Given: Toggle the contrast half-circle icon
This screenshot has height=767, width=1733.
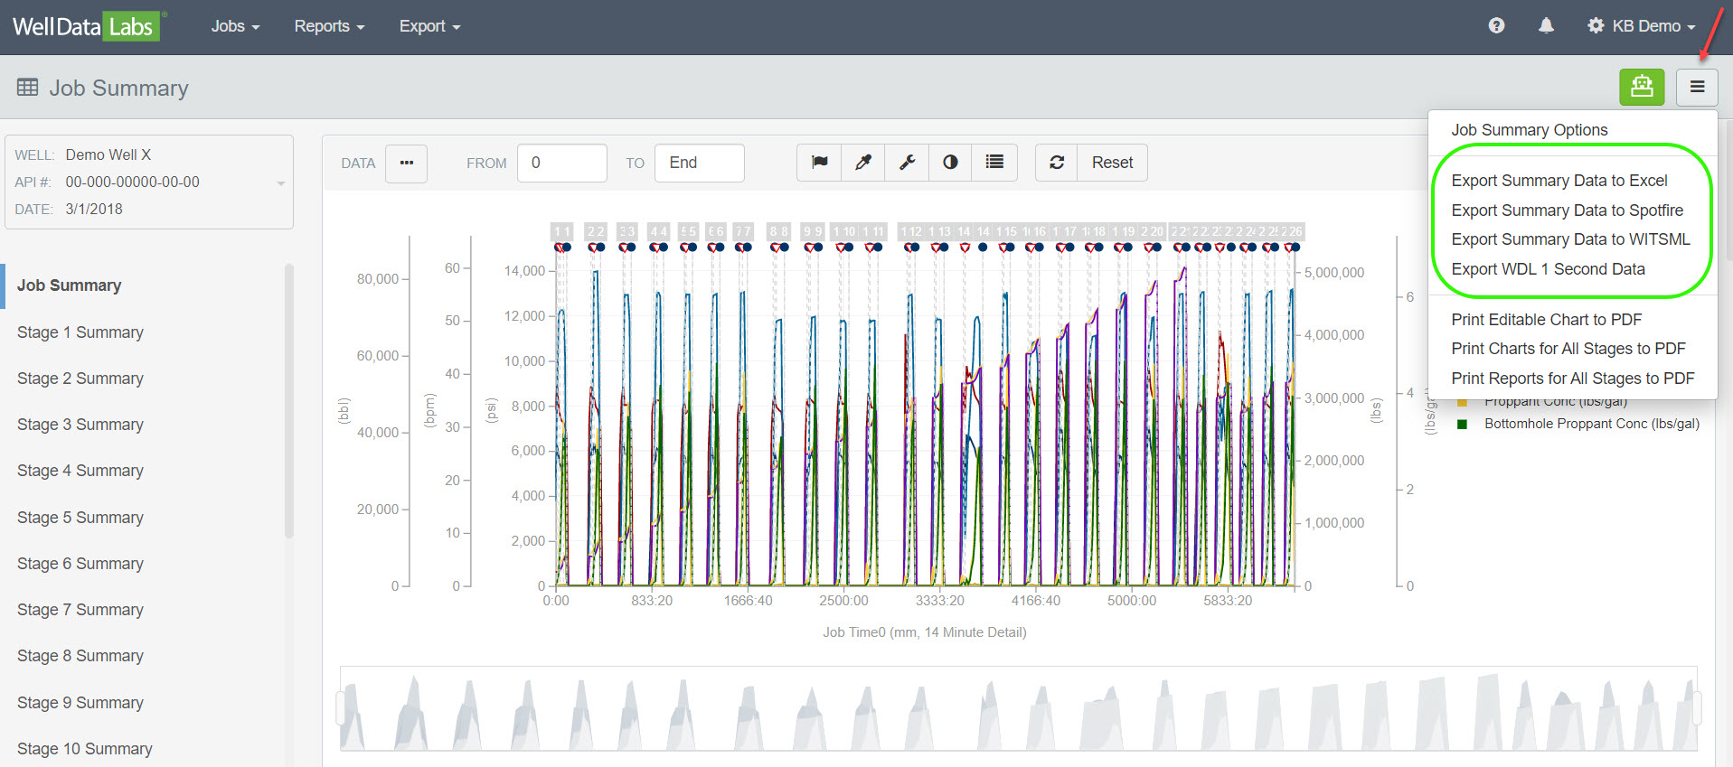Looking at the screenshot, I should [x=950, y=163].
